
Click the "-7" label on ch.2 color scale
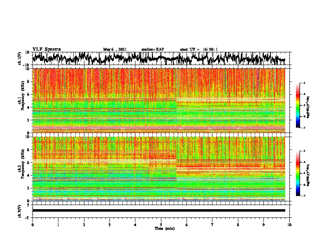tap(304, 196)
